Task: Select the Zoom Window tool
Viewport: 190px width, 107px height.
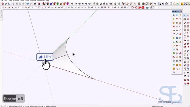Action: click(x=188, y=65)
